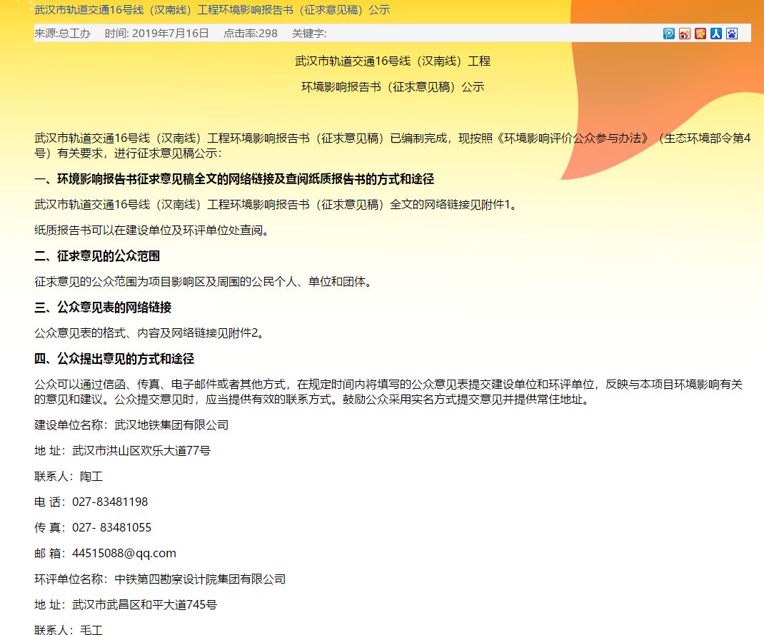Share to Baidu via paw icon
Image resolution: width=764 pixels, height=635 pixels.
pyautogui.click(x=732, y=34)
